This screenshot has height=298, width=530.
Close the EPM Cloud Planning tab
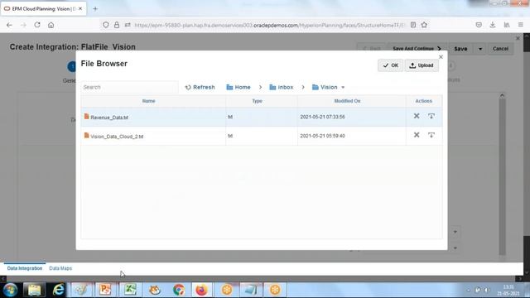click(x=80, y=9)
